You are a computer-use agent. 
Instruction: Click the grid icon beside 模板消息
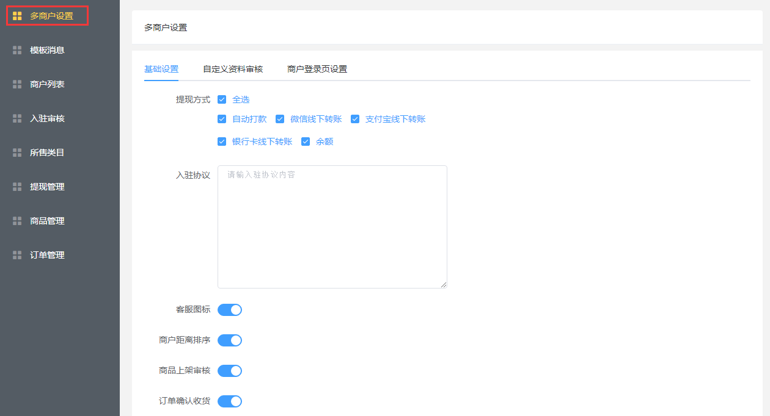(x=17, y=50)
